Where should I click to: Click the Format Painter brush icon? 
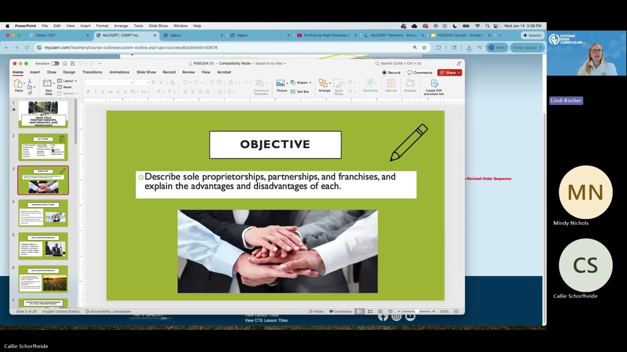(29, 92)
